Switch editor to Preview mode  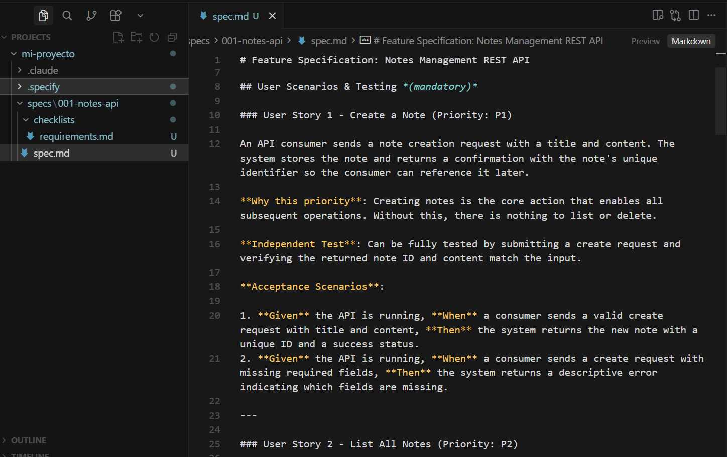click(645, 41)
